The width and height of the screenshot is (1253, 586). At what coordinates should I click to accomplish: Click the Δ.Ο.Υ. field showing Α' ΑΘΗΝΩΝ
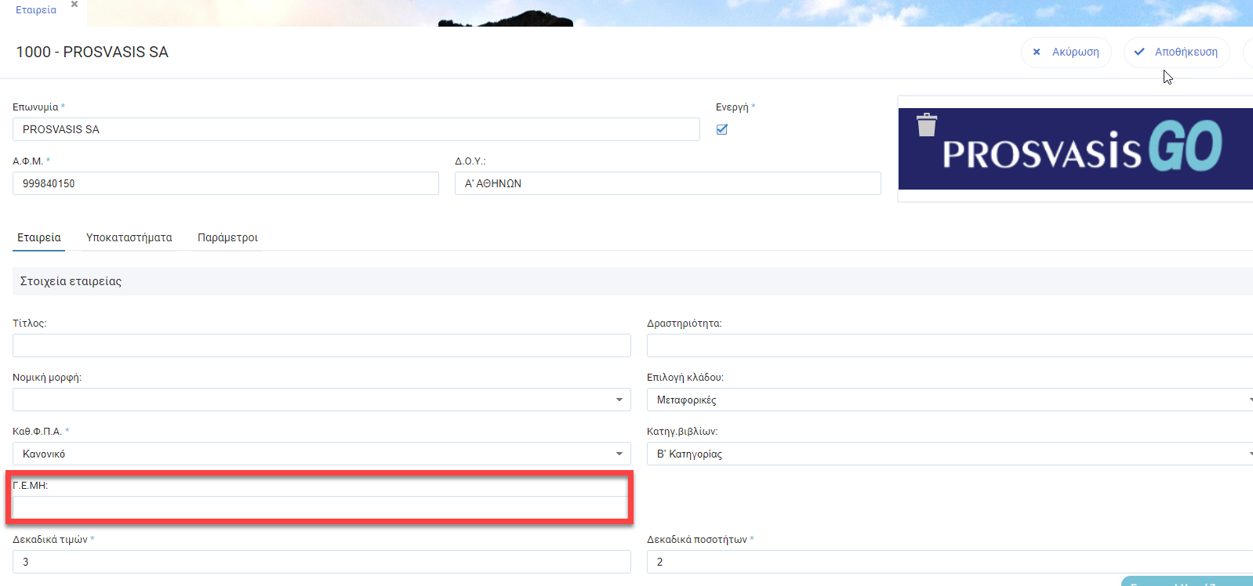point(667,183)
